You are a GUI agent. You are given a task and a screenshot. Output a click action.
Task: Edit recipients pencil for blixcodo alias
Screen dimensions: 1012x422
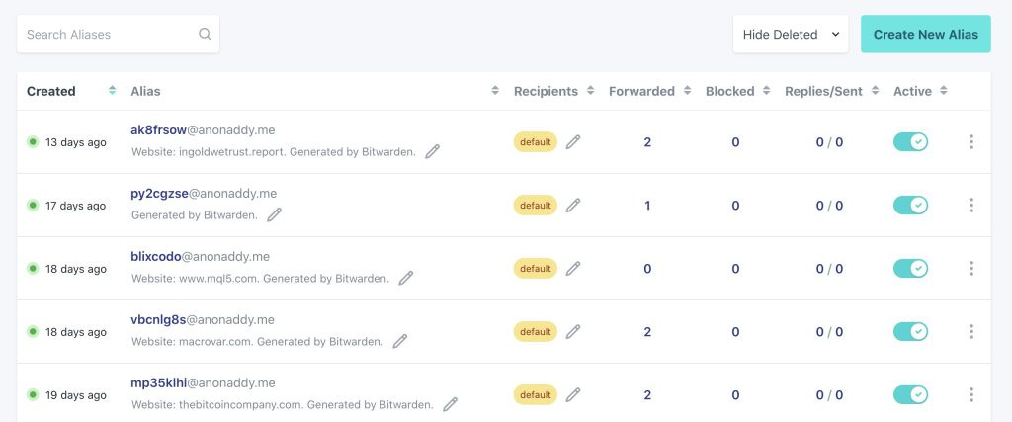[573, 268]
